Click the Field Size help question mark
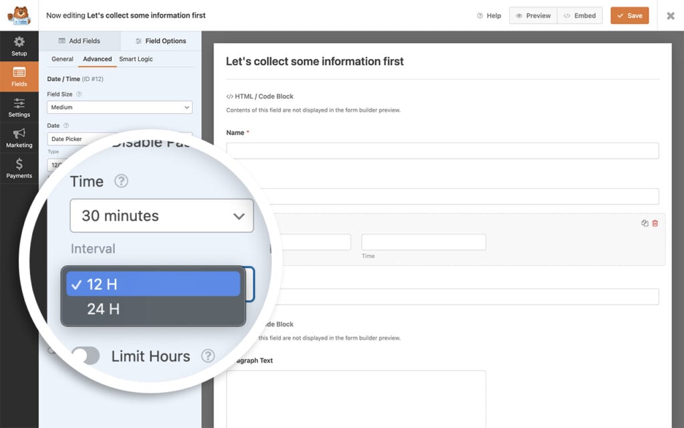This screenshot has height=428, width=684. point(80,94)
